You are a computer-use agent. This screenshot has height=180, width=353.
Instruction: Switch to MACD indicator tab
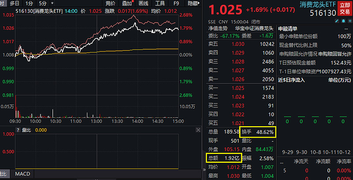tap(23, 174)
